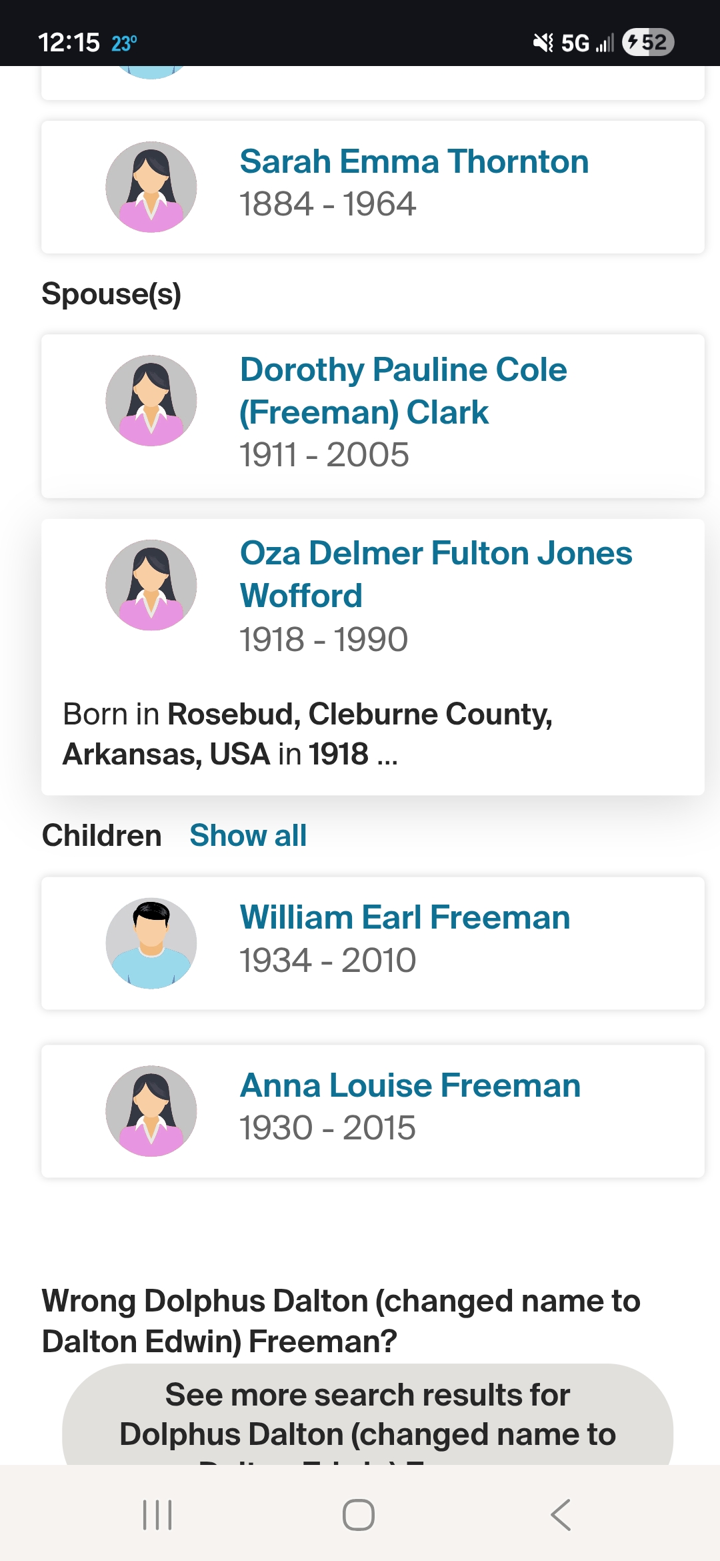The image size is (720, 1561).
Task: Open recent apps navigation icon
Action: (158, 1514)
